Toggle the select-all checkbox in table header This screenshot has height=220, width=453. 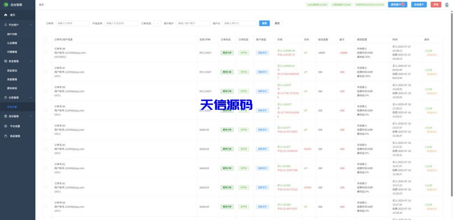(46, 39)
